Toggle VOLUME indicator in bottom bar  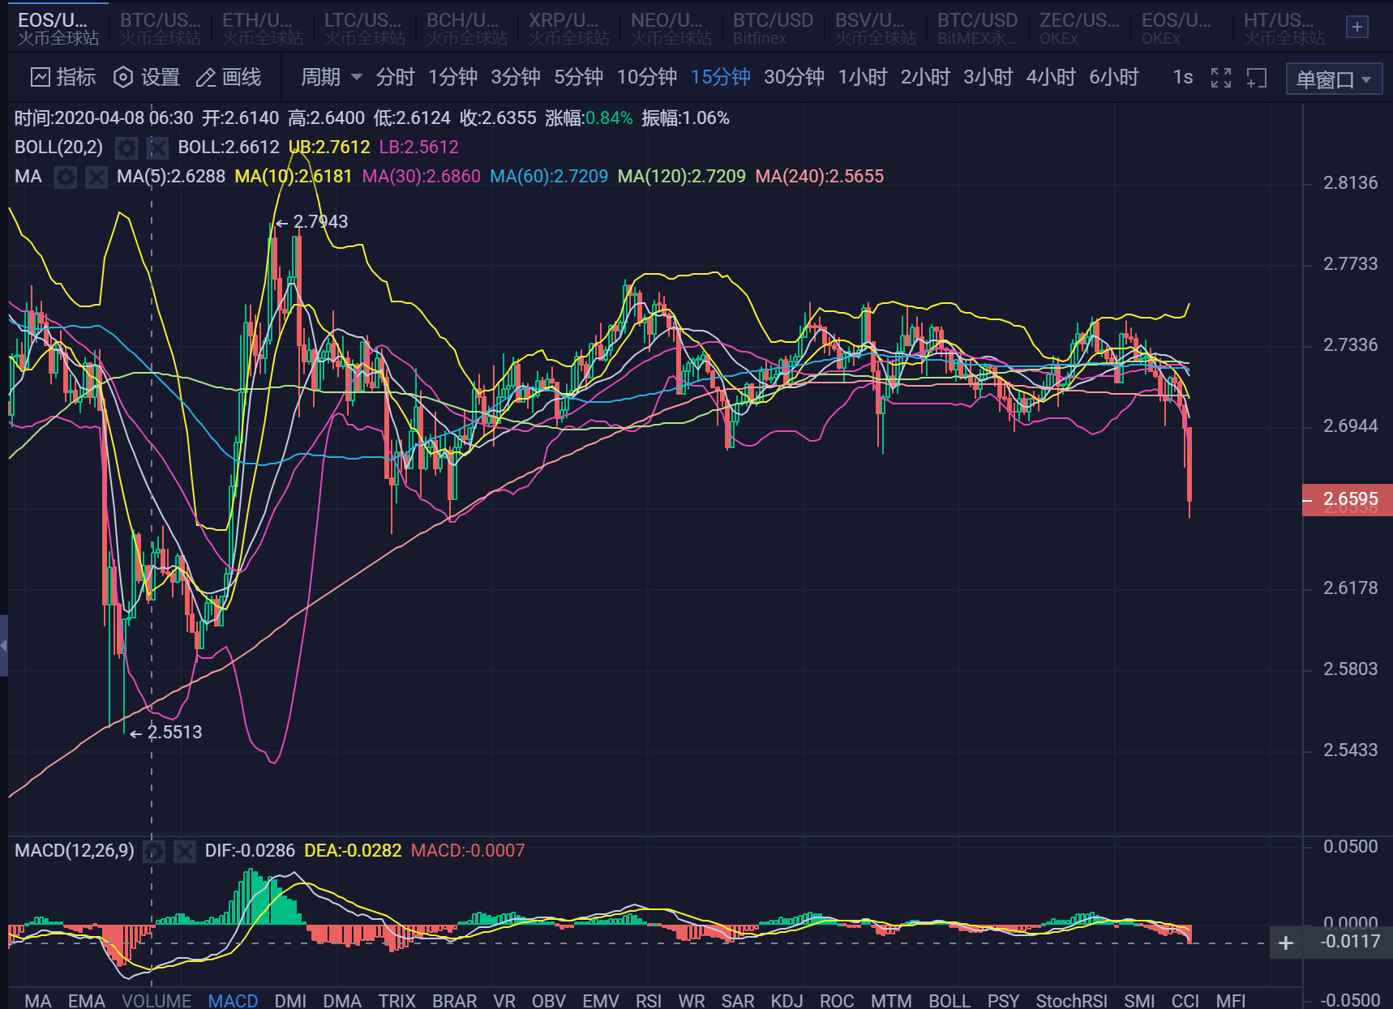[x=156, y=1000]
